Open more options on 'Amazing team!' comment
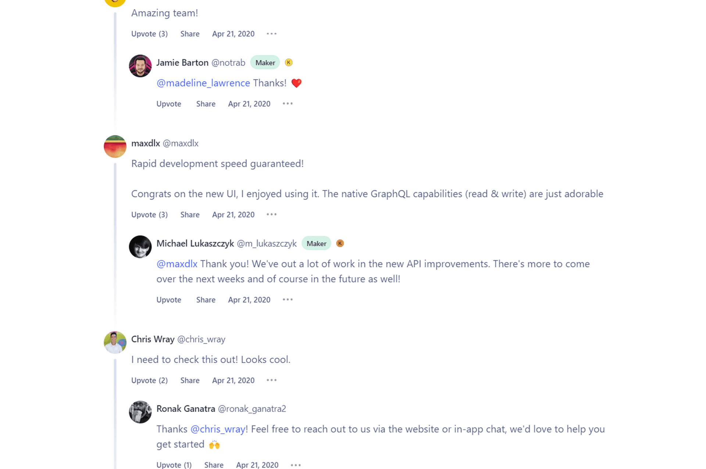Viewport: 706px width, 469px height. click(x=271, y=34)
